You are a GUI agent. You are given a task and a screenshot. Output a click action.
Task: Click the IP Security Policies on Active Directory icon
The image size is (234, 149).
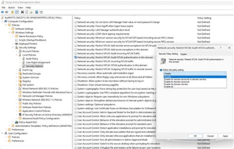click(20, 115)
